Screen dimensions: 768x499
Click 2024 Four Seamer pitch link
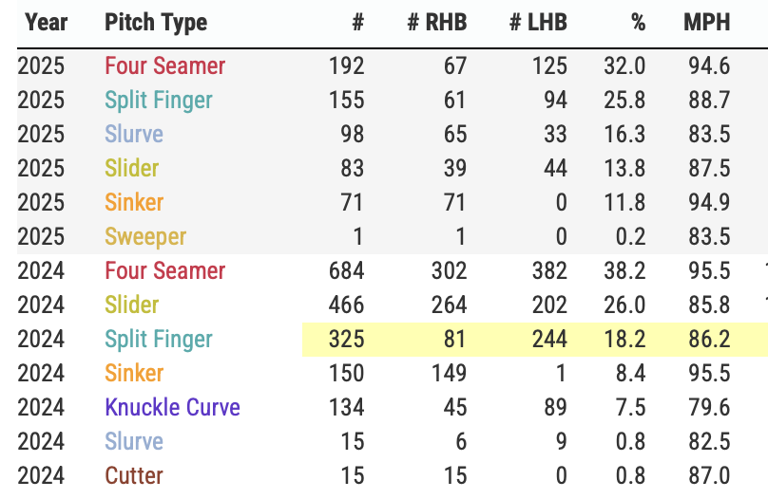tap(164, 271)
